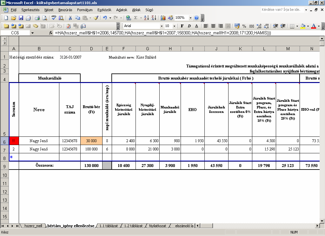Sort ascending A to Z
This screenshot has height=236, width=325.
146,18
